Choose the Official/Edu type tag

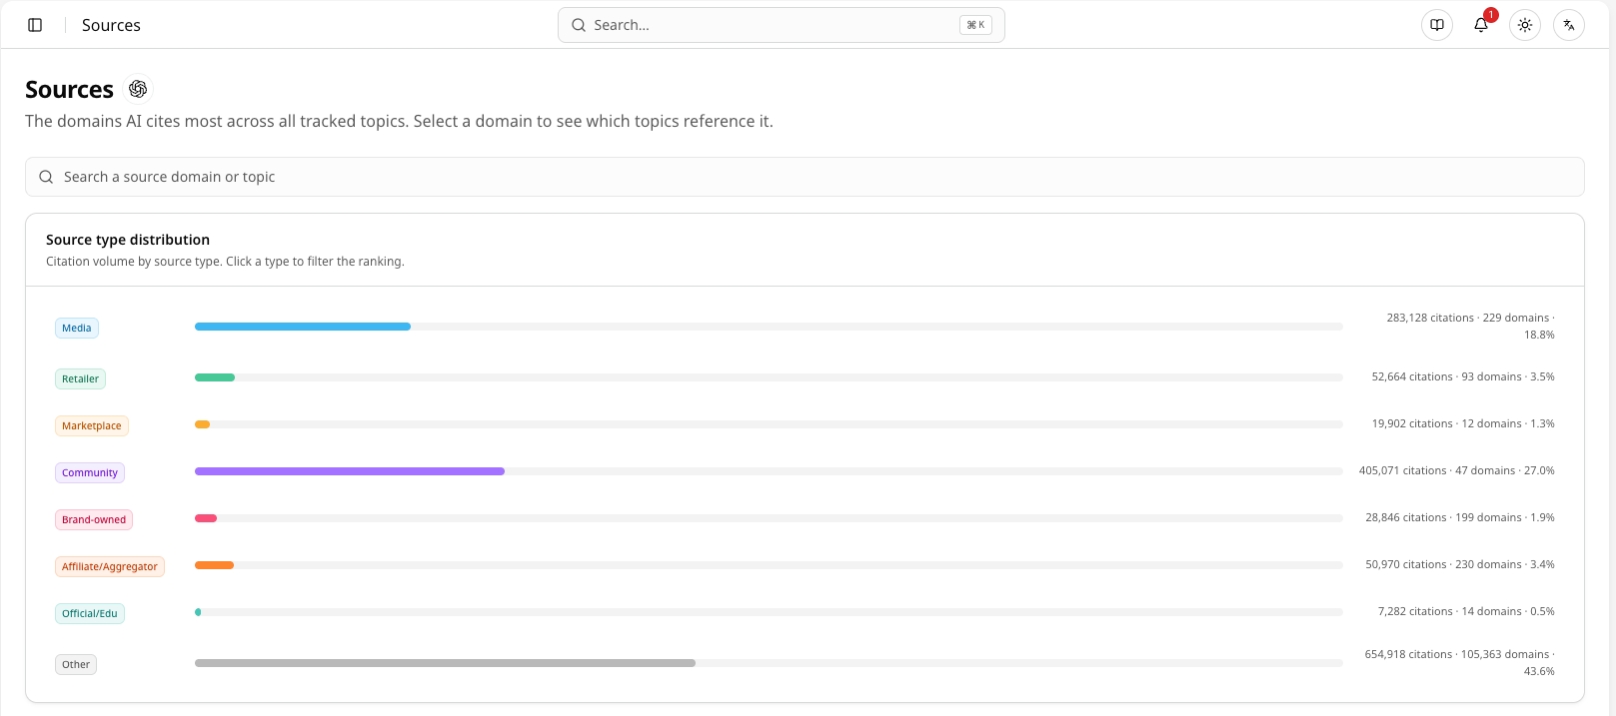click(x=90, y=613)
